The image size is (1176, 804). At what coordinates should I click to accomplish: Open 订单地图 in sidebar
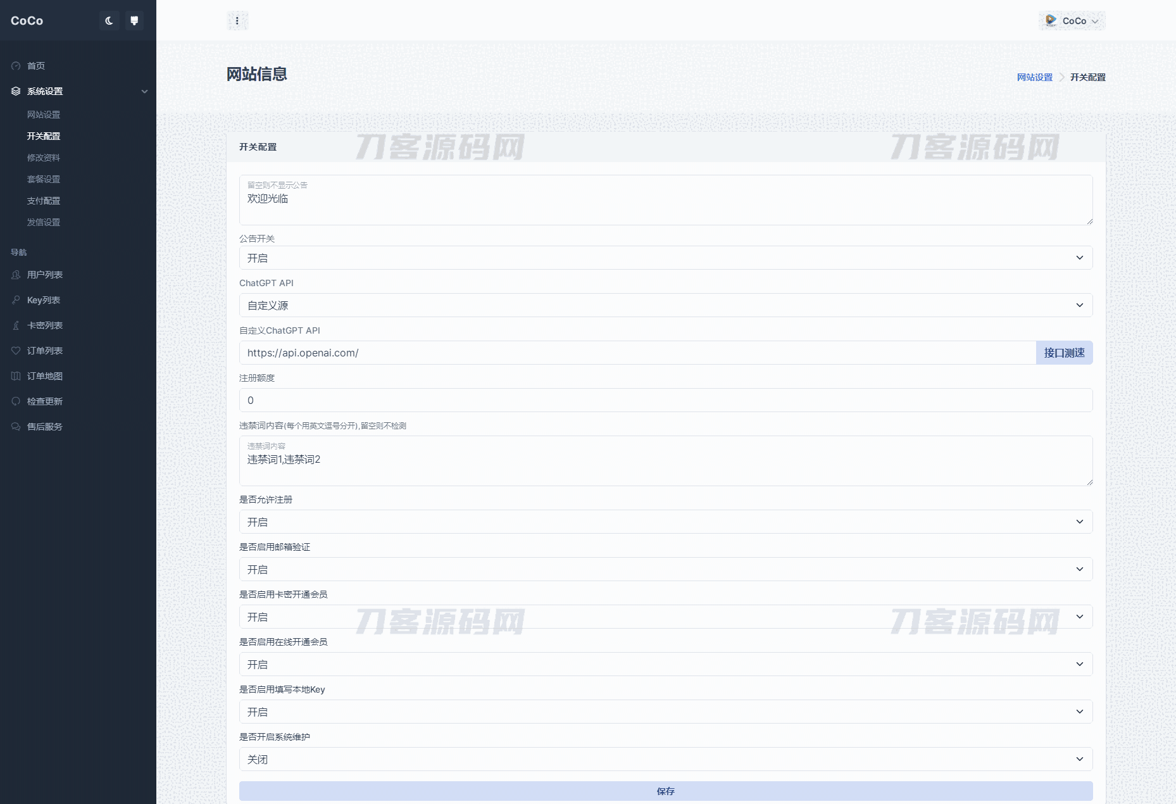(45, 376)
